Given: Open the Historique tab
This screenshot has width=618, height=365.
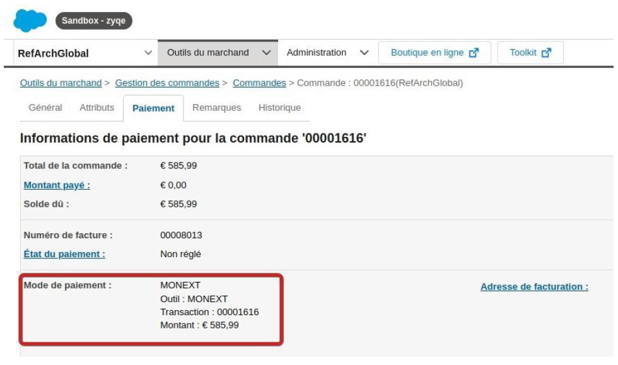Looking at the screenshot, I should click(279, 108).
